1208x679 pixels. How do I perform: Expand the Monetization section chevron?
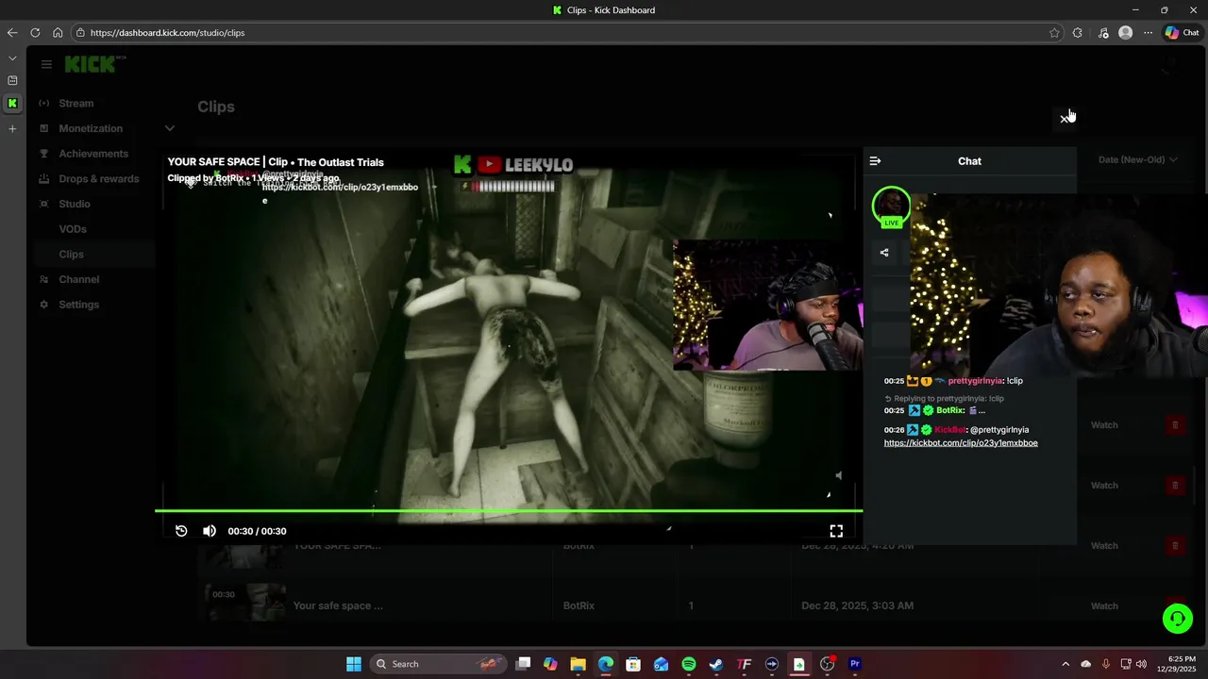click(170, 128)
